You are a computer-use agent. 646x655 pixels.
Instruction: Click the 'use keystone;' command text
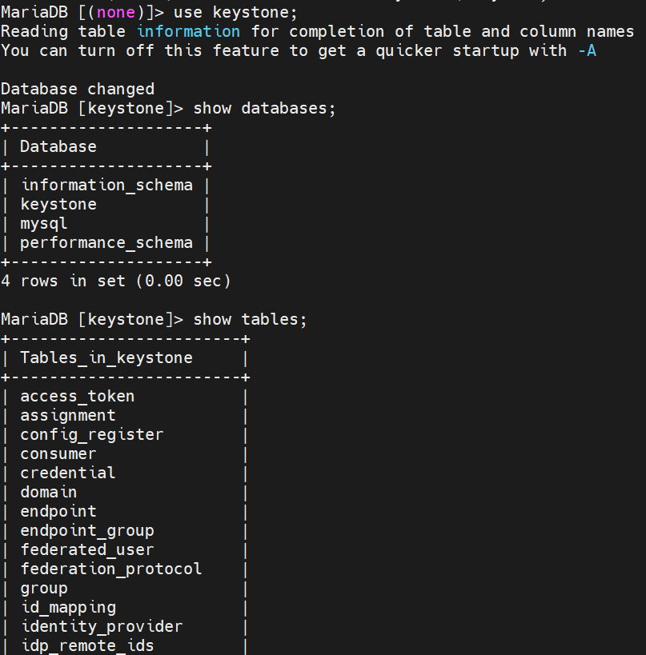click(x=235, y=13)
